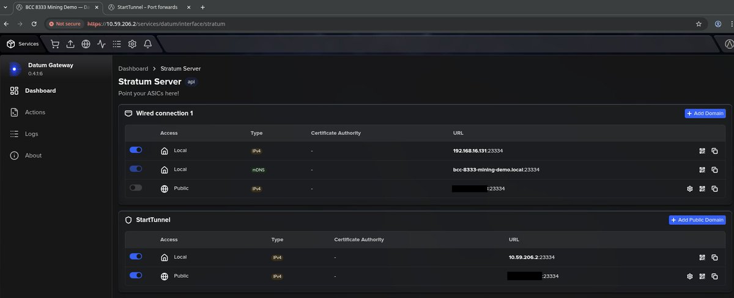Click the 10.59.206.2:23334 URL text
Image resolution: width=734 pixels, height=298 pixels.
pos(532,258)
